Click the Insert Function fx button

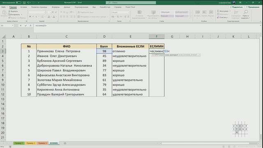pos(30,25)
